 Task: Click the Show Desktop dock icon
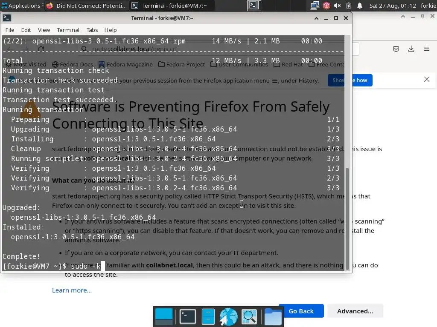click(164, 317)
